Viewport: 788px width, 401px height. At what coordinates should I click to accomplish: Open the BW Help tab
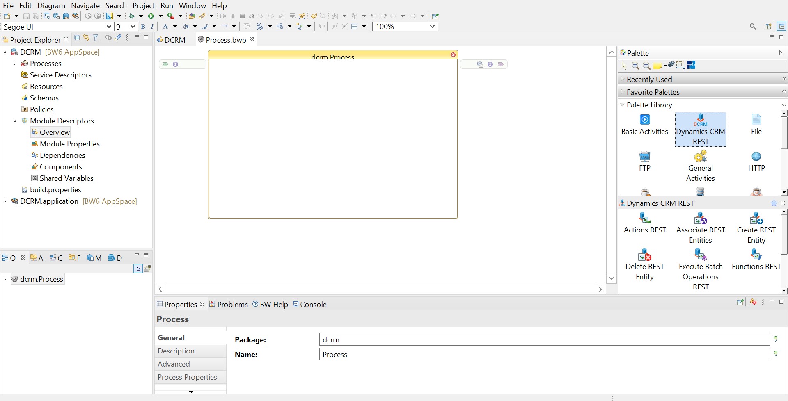pos(270,304)
